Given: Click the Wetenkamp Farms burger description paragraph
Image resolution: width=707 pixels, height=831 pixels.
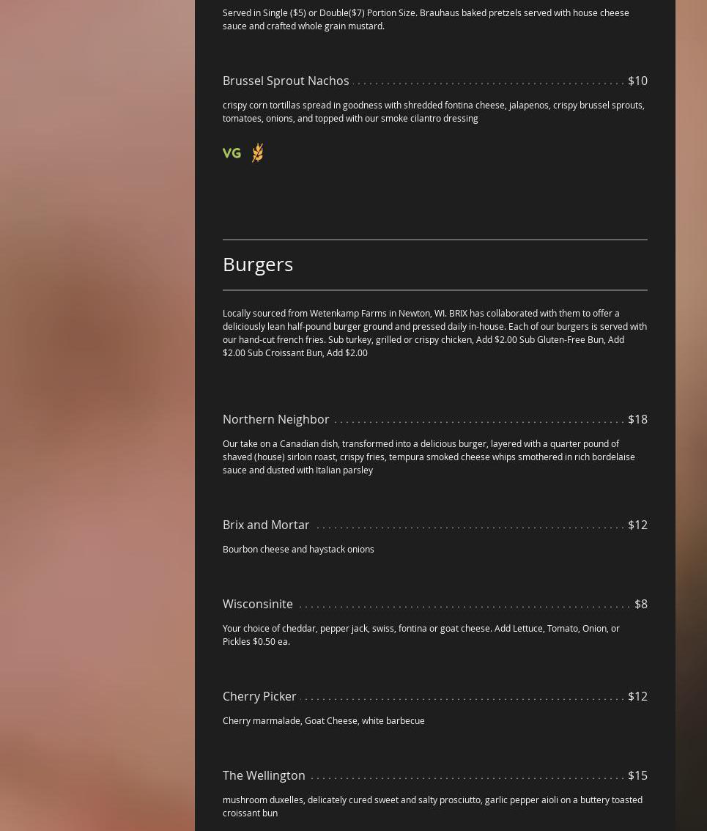Looking at the screenshot, I should click(x=434, y=333).
